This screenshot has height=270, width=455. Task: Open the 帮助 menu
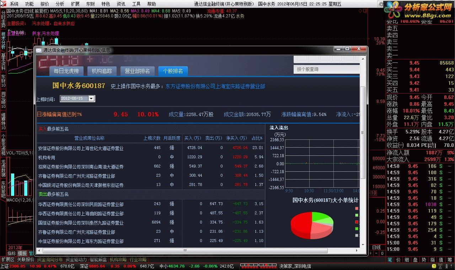152,4
